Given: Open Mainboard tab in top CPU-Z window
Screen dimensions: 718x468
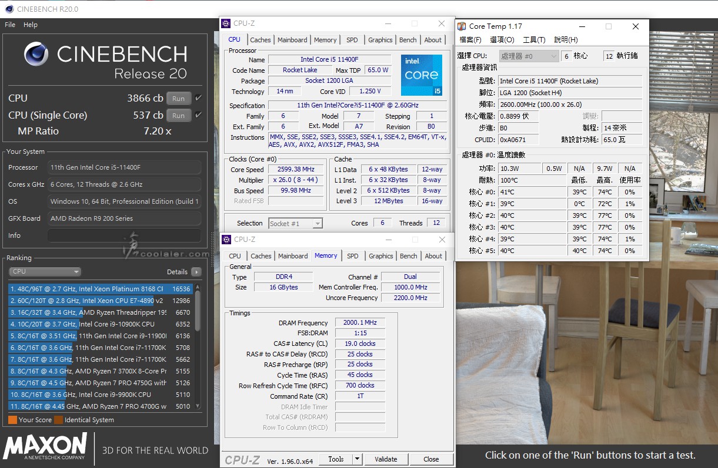Looking at the screenshot, I should tap(292, 40).
